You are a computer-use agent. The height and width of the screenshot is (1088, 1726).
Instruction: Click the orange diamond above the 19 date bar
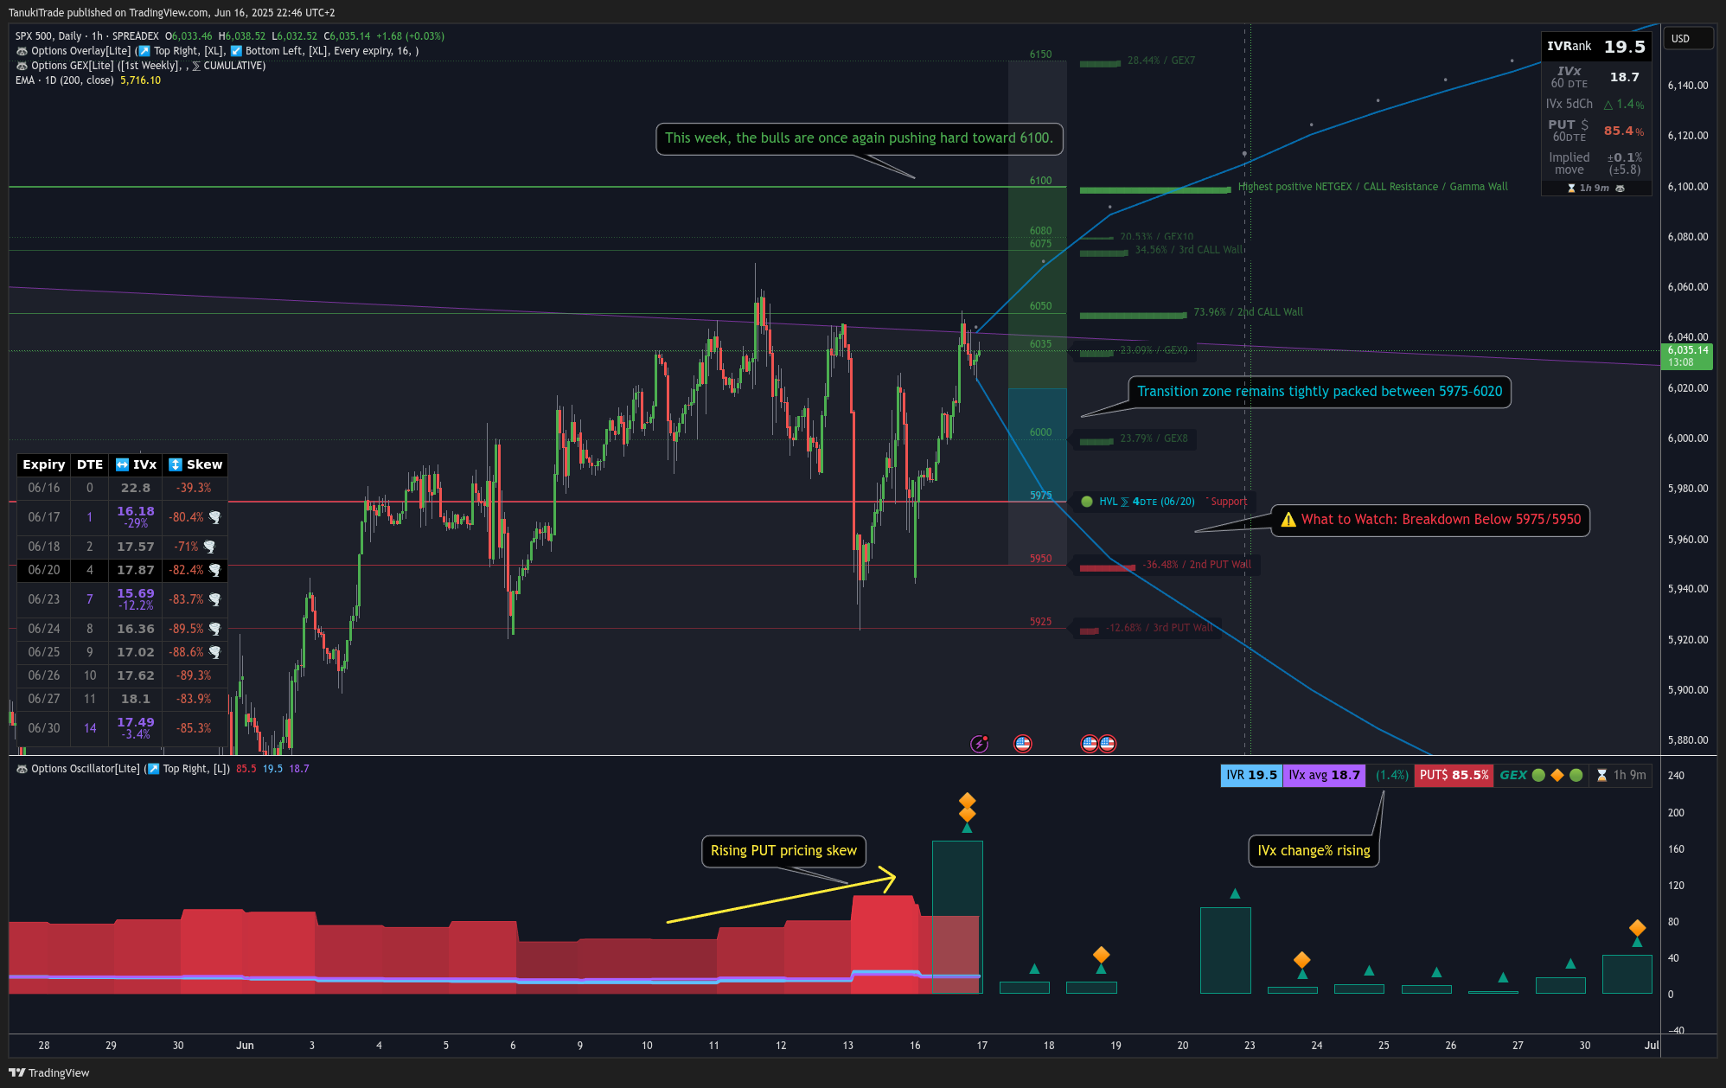click(1101, 955)
